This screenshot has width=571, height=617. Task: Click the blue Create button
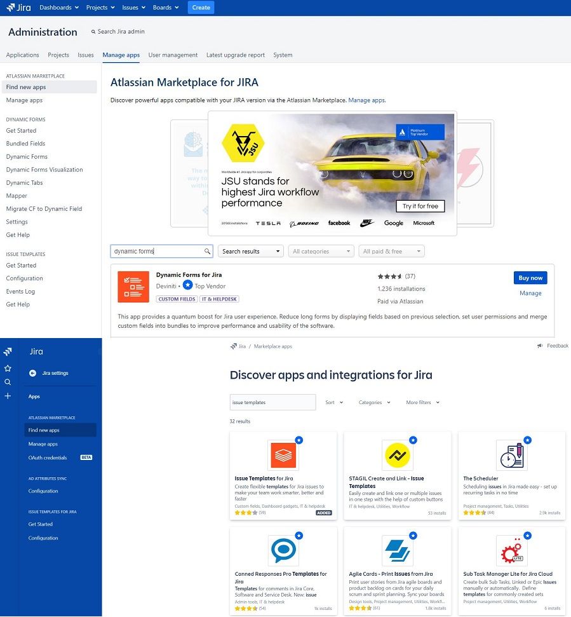pyautogui.click(x=201, y=8)
